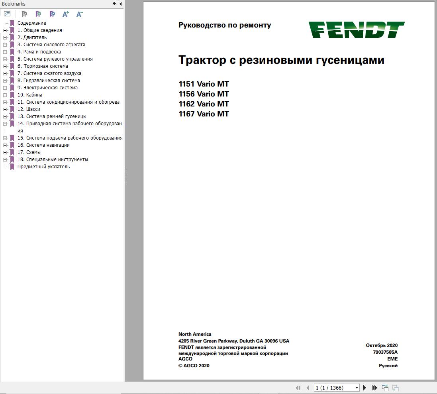
Task: Click the document number 79037585A
Action: pyautogui.click(x=385, y=352)
